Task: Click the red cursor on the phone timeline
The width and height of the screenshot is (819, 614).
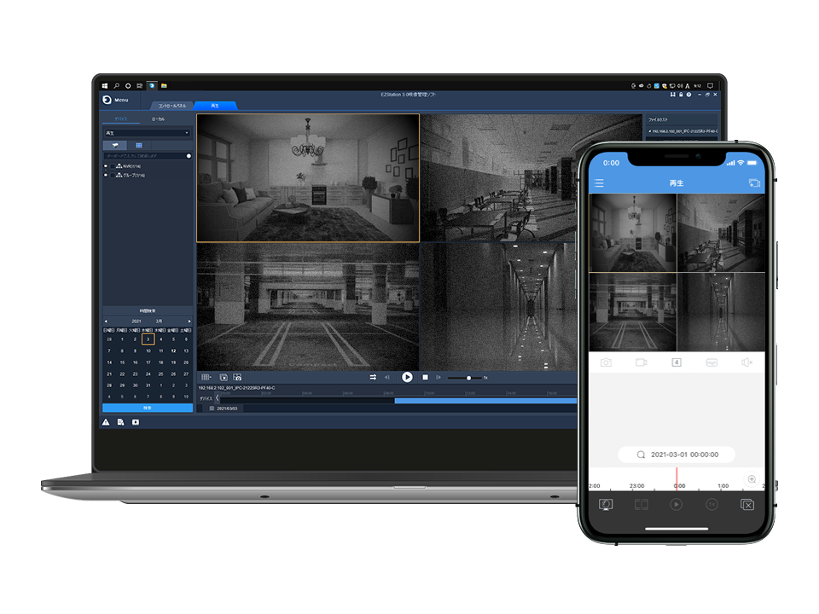Action: pyautogui.click(x=677, y=478)
